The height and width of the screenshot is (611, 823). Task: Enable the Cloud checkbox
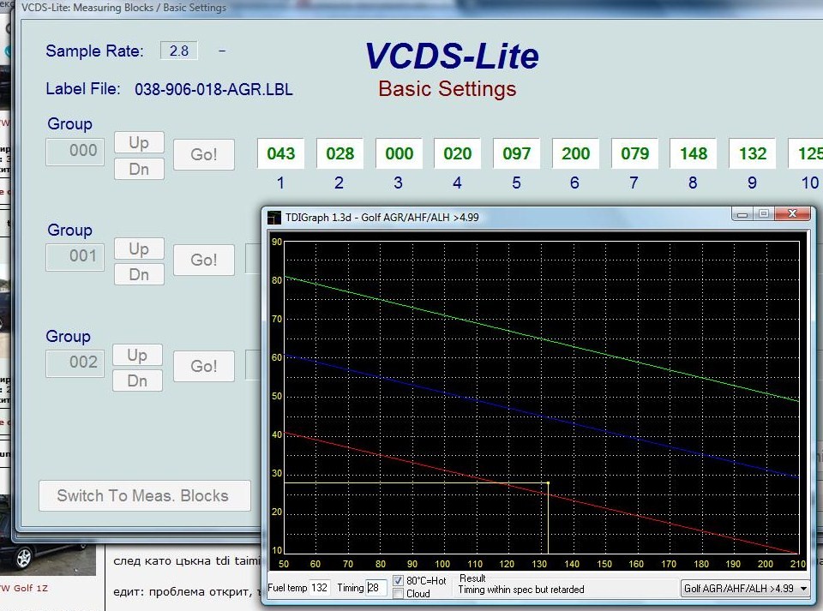399,594
